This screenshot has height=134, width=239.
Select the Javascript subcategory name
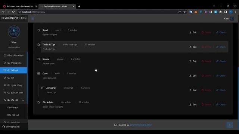[51, 88]
